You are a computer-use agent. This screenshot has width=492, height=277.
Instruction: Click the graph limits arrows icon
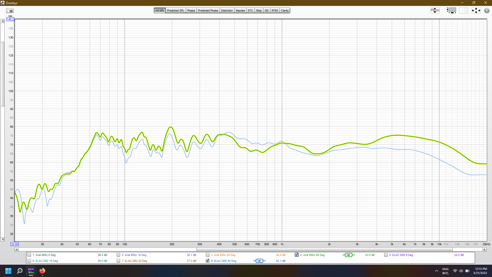[x=476, y=11]
